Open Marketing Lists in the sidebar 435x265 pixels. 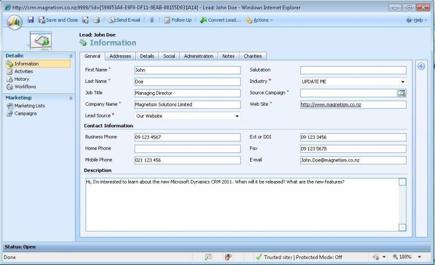[x=29, y=106]
